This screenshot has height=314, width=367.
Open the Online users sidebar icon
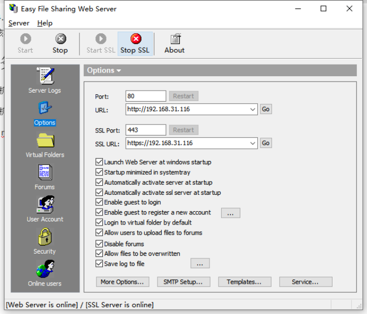point(45,268)
